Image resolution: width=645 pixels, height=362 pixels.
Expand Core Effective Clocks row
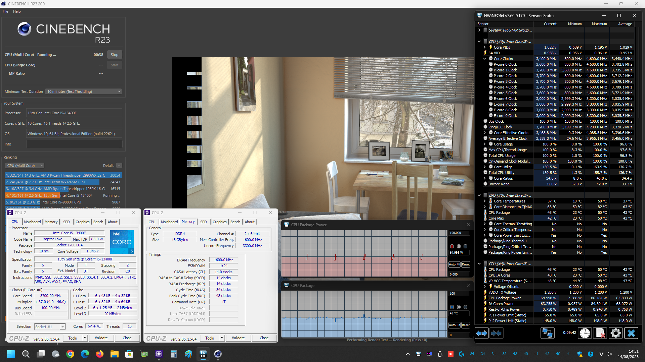[x=485, y=133]
